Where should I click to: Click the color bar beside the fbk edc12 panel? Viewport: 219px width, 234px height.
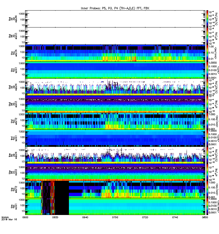(207, 189)
